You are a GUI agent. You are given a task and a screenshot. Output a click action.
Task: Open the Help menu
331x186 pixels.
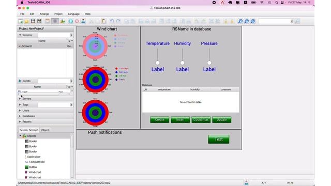tap(87, 14)
